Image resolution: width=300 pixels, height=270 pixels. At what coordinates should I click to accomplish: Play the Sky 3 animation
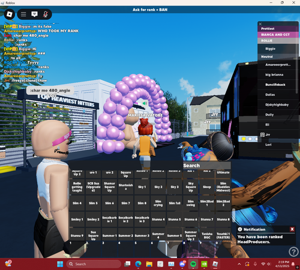pos(175,187)
